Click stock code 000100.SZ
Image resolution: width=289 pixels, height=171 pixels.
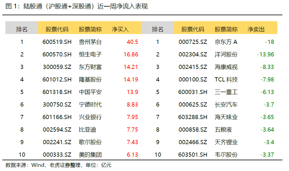point(193,79)
